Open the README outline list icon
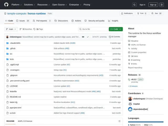The width and height of the screenshot is (168, 126). pyautogui.click(x=119, y=121)
